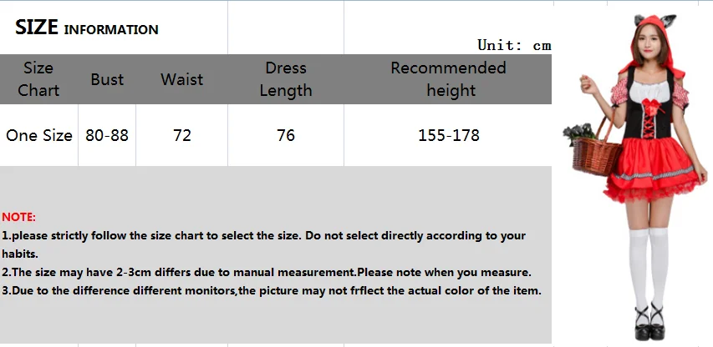Screen dimensions: 713x347
Task: Click the note about following the size chart
Action: [x=263, y=236]
